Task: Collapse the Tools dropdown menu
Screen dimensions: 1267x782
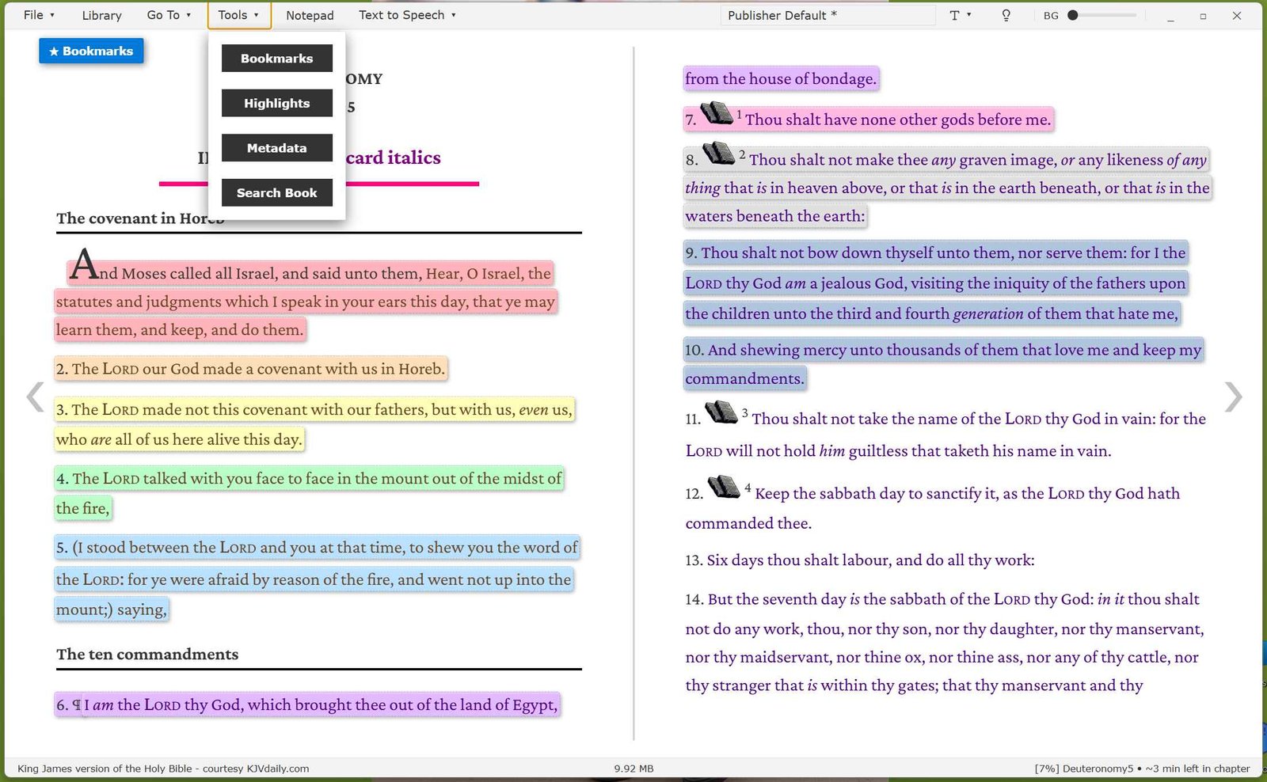Action: pos(239,15)
